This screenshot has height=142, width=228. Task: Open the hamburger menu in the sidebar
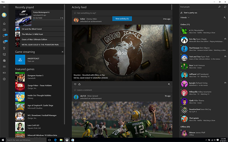pyautogui.click(x=4, y=7)
